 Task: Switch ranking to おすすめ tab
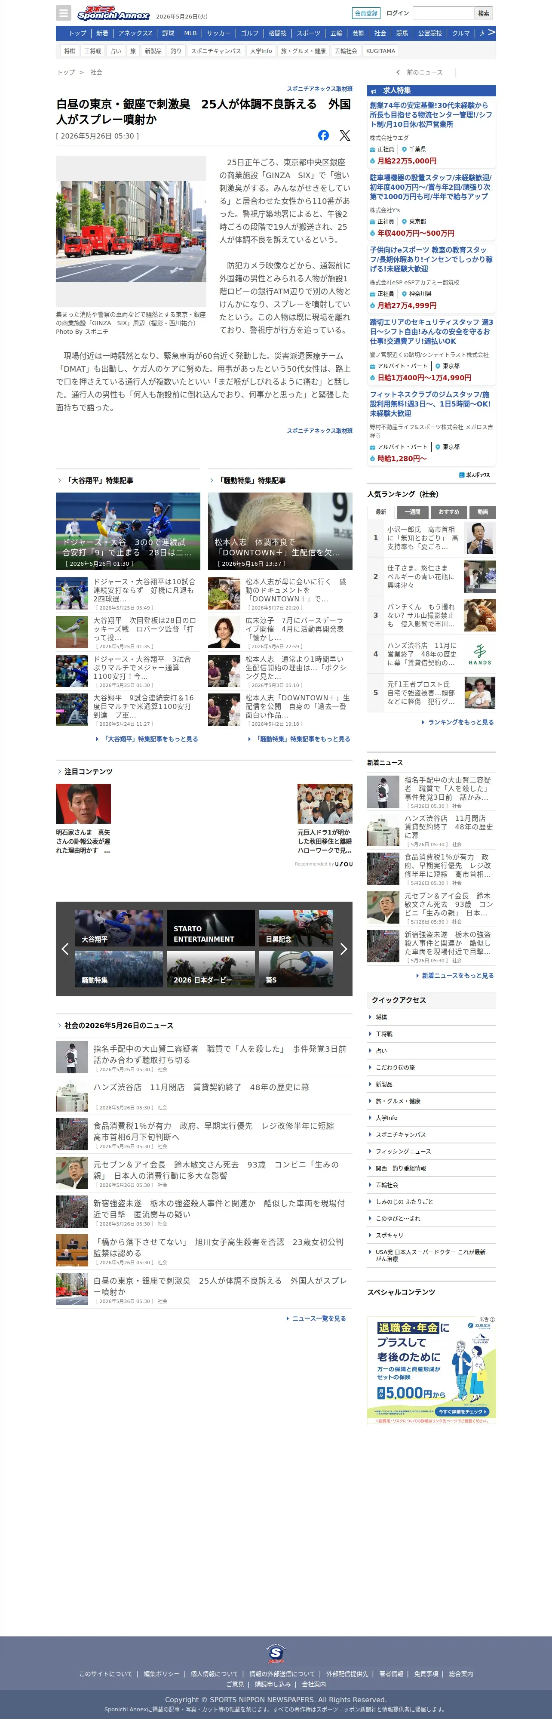coord(449,512)
